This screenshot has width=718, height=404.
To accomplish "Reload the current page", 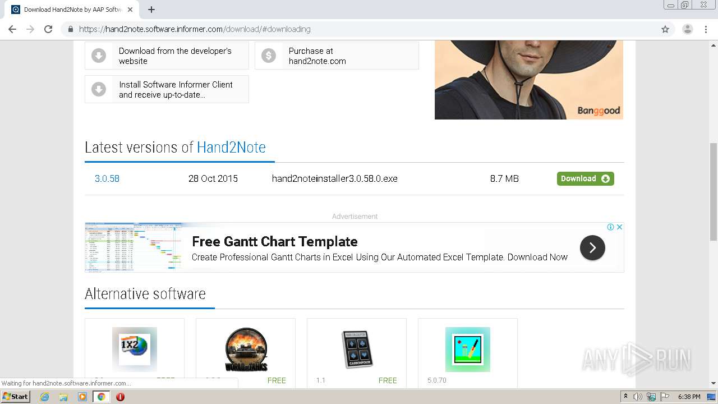I will (x=48, y=29).
